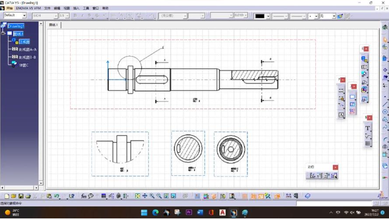Click the paint brush format icon

coord(340,16)
